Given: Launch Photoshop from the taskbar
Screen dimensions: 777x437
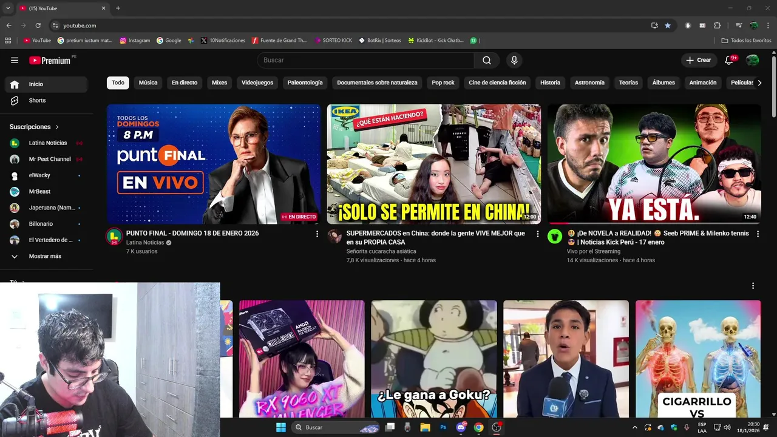Looking at the screenshot, I should point(443,427).
